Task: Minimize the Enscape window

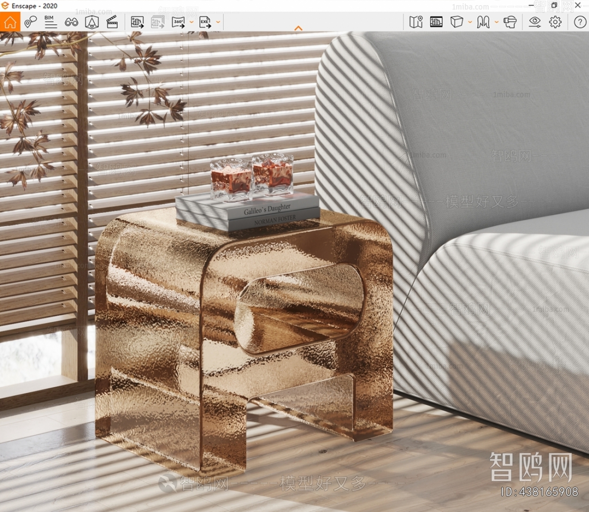Action: [531, 5]
